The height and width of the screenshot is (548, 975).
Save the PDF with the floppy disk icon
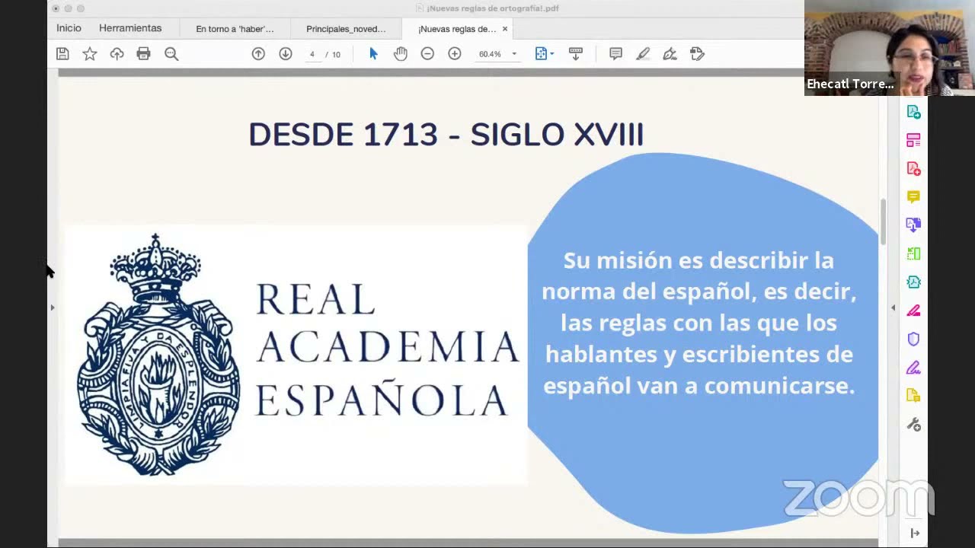pyautogui.click(x=62, y=54)
